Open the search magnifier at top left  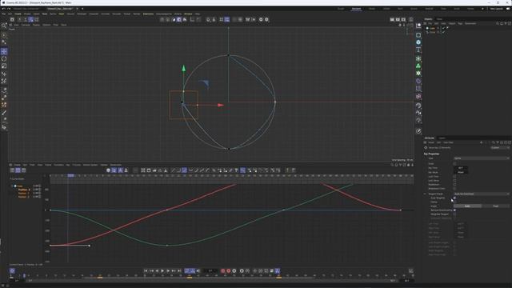(4, 26)
